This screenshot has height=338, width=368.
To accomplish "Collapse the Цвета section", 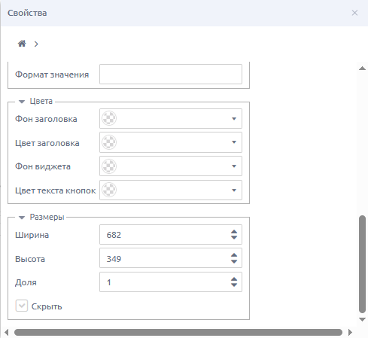I will click(x=22, y=102).
